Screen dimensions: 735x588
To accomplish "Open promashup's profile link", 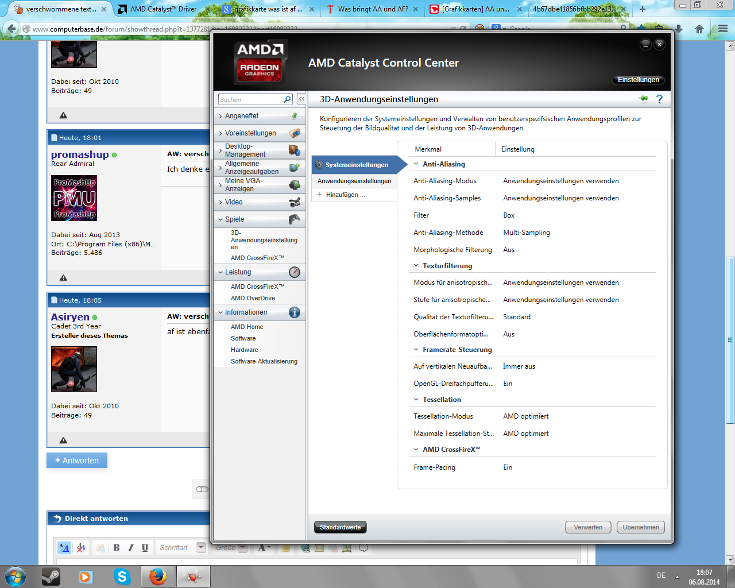I will (x=80, y=154).
